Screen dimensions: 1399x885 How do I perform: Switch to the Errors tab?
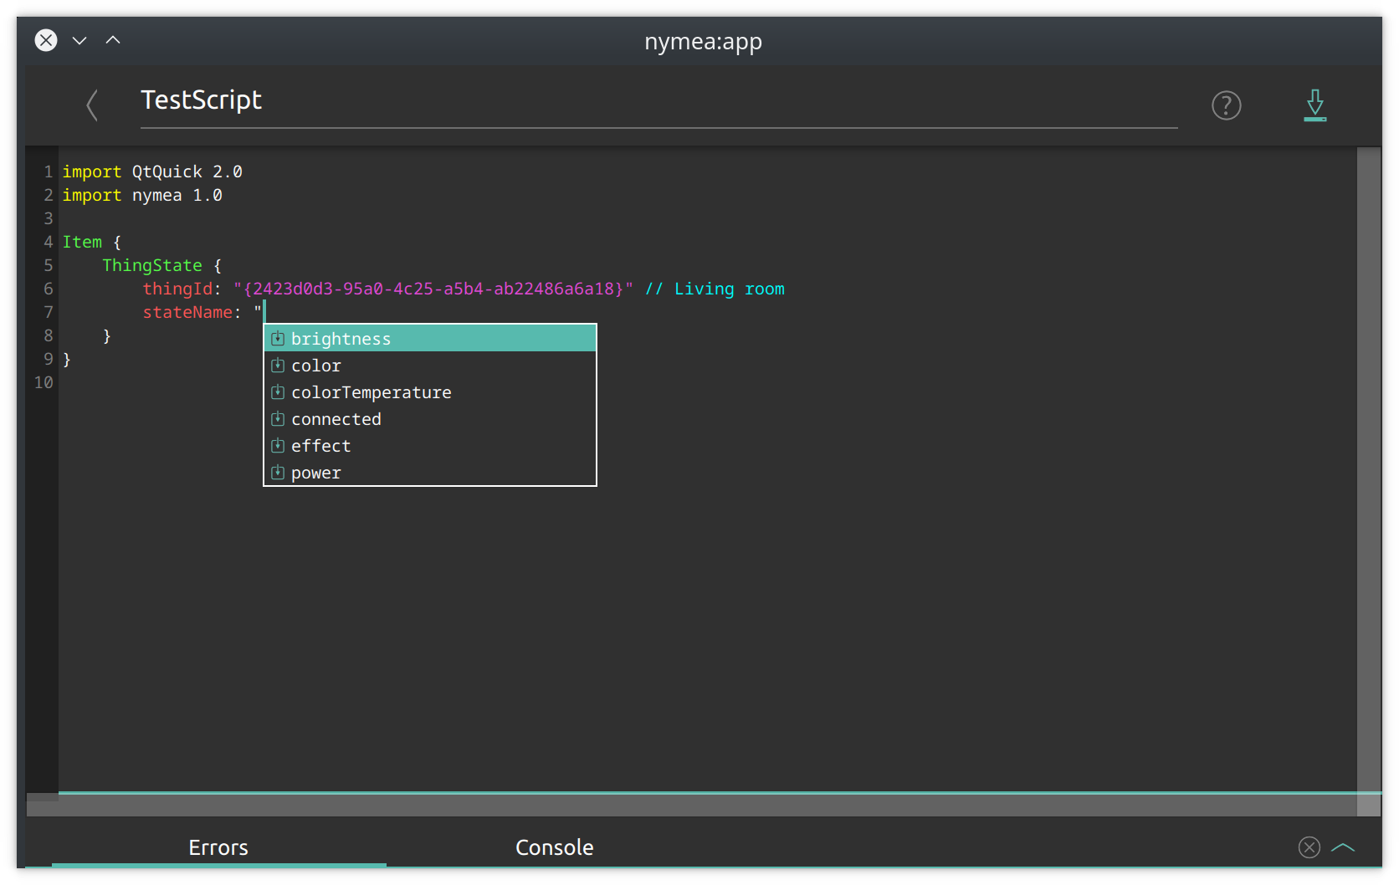(x=218, y=847)
